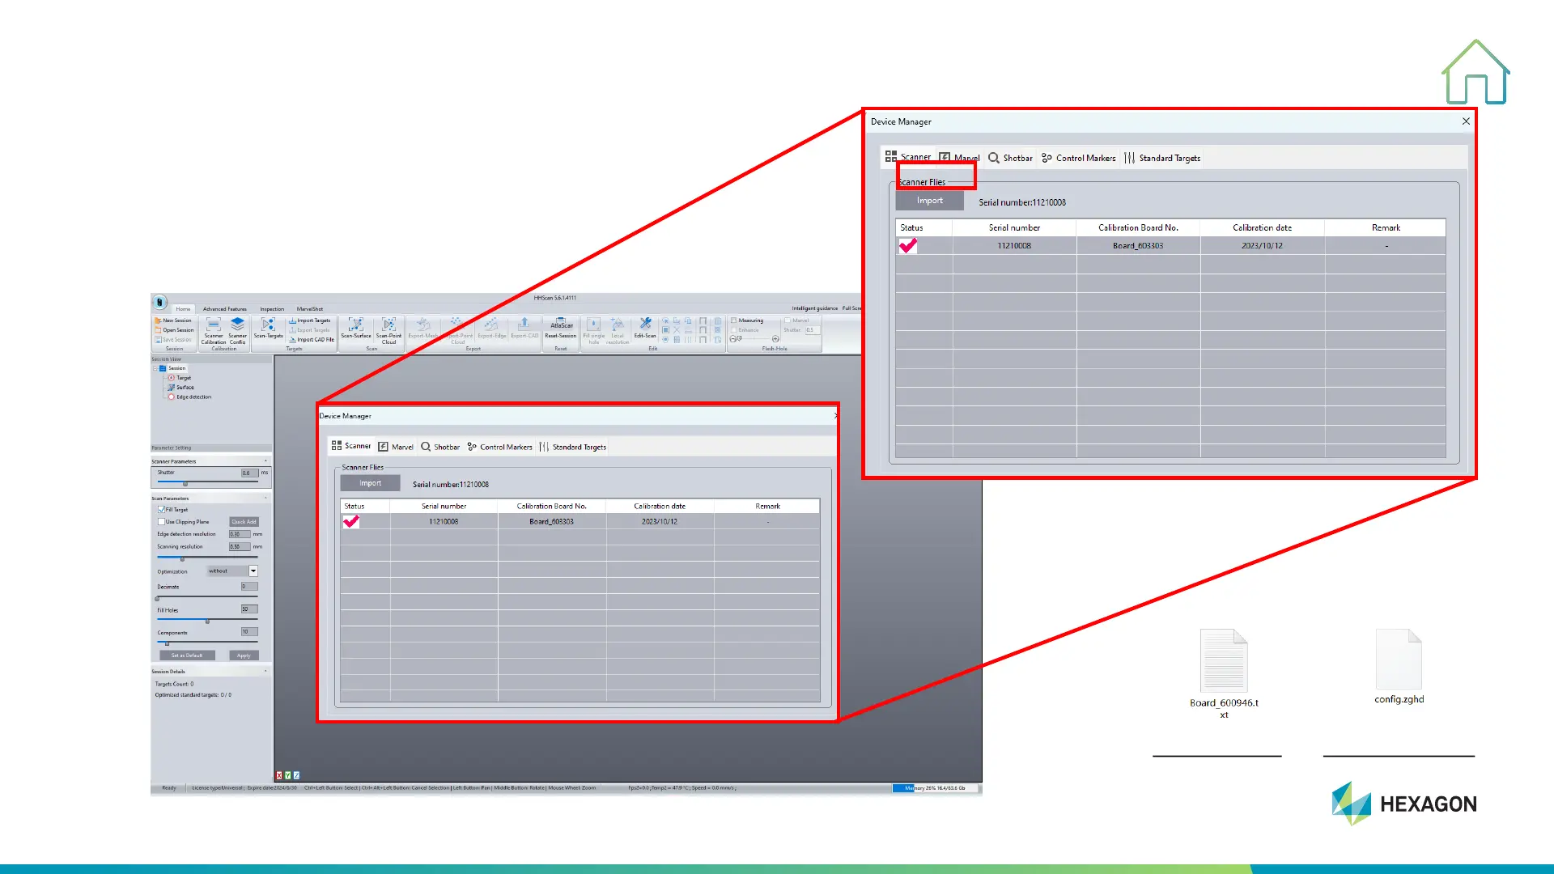Click the Fill Holes slider
The width and height of the screenshot is (1554, 874).
coord(207,622)
